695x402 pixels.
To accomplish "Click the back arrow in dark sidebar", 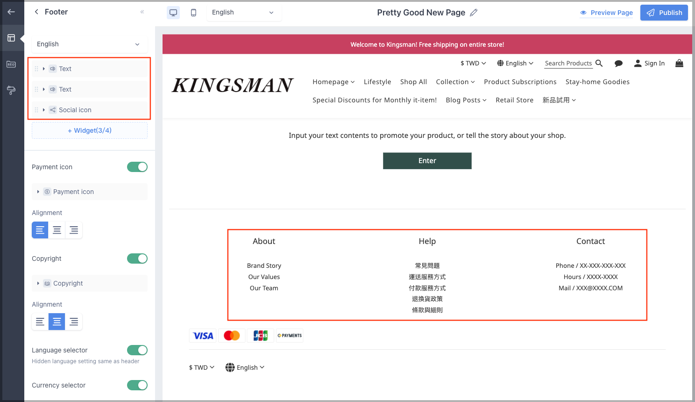I will (x=11, y=12).
